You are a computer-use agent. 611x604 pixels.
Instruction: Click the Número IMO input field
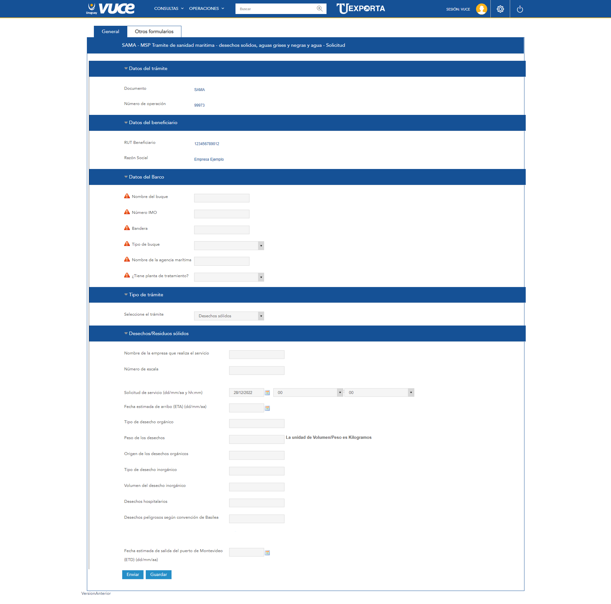221,214
